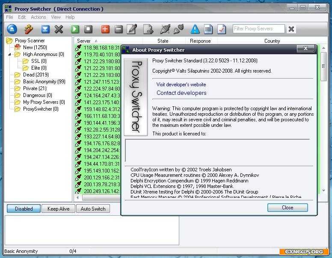
Task: Open the Basic Anonymity (99) folder
Action: click(x=44, y=82)
